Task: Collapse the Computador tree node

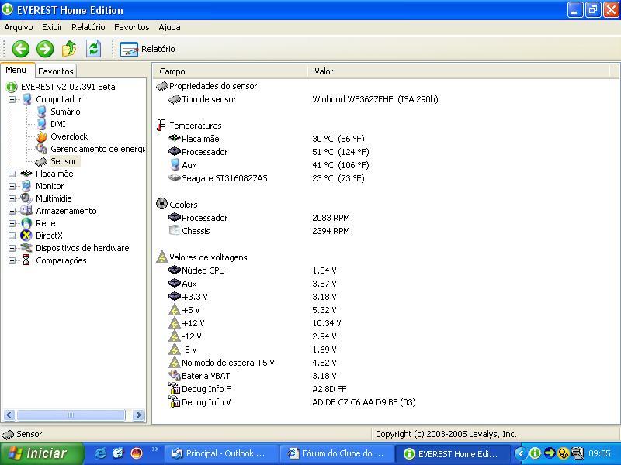Action: pos(12,99)
